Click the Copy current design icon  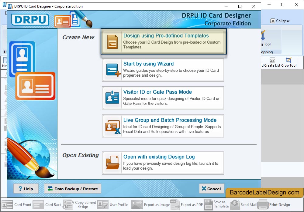68,205
